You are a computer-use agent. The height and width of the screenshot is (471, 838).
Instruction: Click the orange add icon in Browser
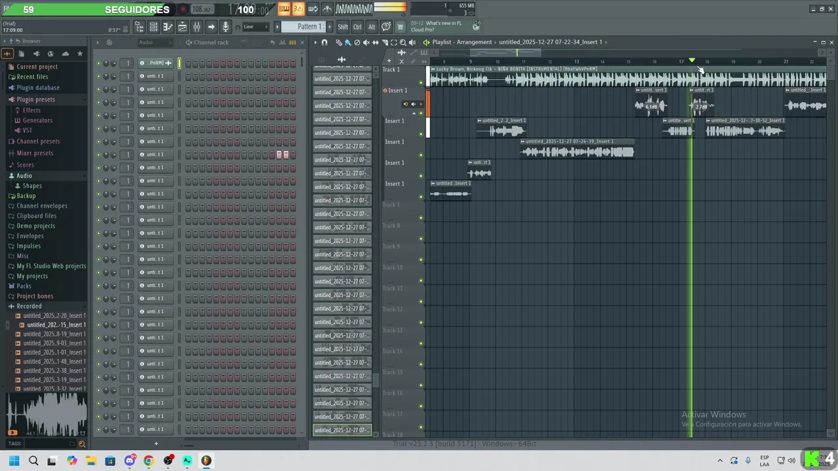coord(7,54)
